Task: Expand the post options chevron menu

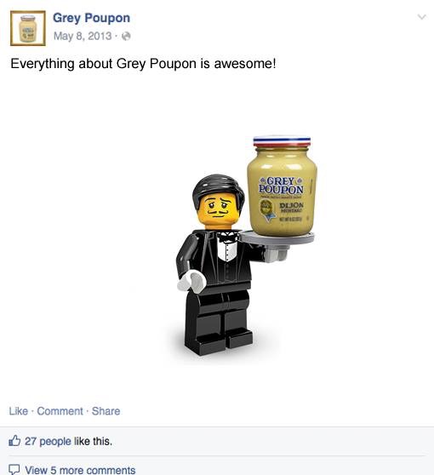Action: (x=422, y=17)
